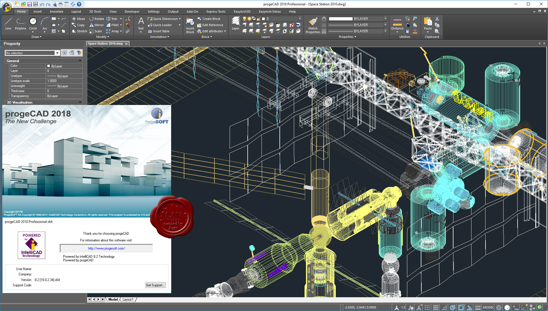
Task: Click the Cut scissors icon
Action: tap(437, 19)
